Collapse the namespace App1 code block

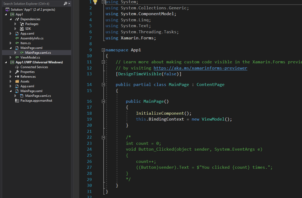(x=103, y=50)
